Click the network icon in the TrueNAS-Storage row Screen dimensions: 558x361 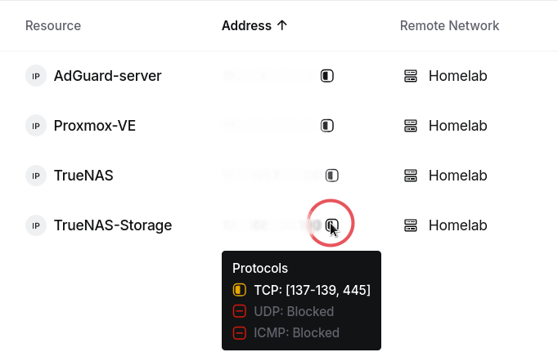pyautogui.click(x=410, y=225)
